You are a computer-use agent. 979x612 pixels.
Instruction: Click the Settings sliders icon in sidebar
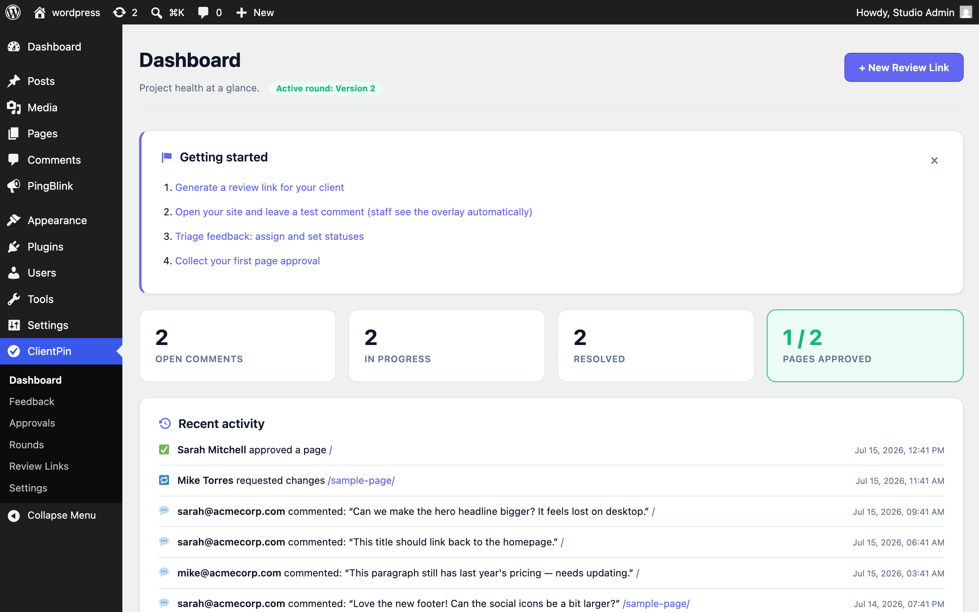pos(14,325)
